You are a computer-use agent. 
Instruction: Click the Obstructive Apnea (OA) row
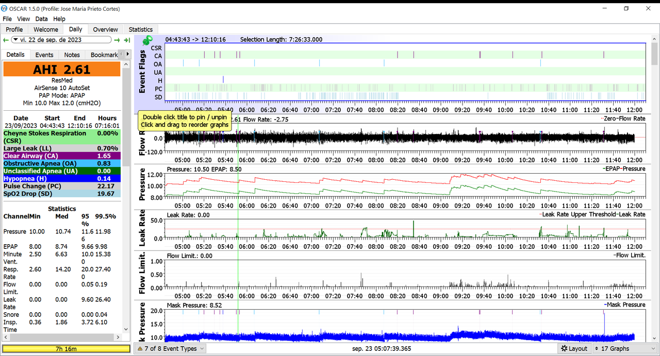pos(62,163)
